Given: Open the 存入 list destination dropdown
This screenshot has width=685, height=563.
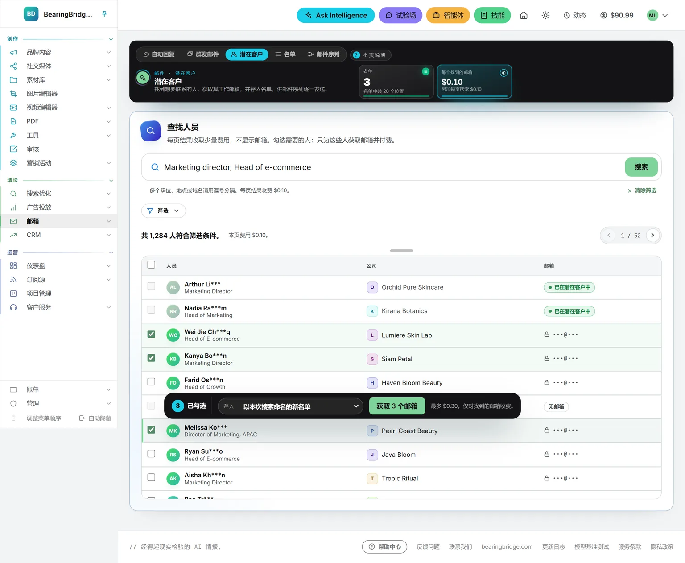Looking at the screenshot, I should (291, 406).
